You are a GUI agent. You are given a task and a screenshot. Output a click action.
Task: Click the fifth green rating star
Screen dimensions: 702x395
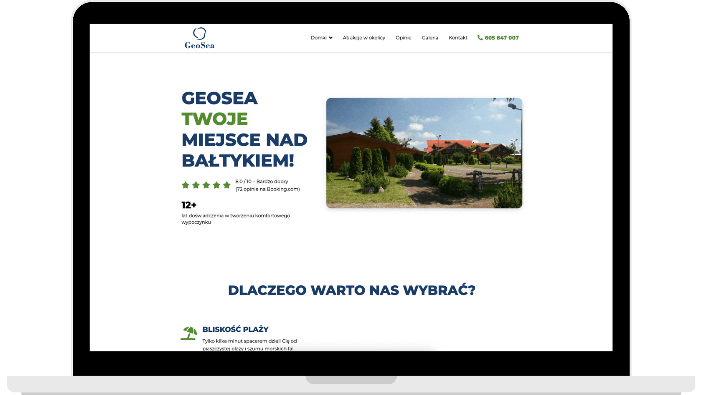[227, 185]
